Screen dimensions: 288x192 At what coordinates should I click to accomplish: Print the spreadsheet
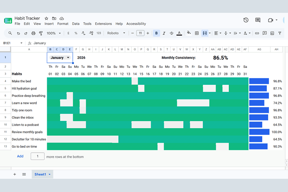pos(33,33)
